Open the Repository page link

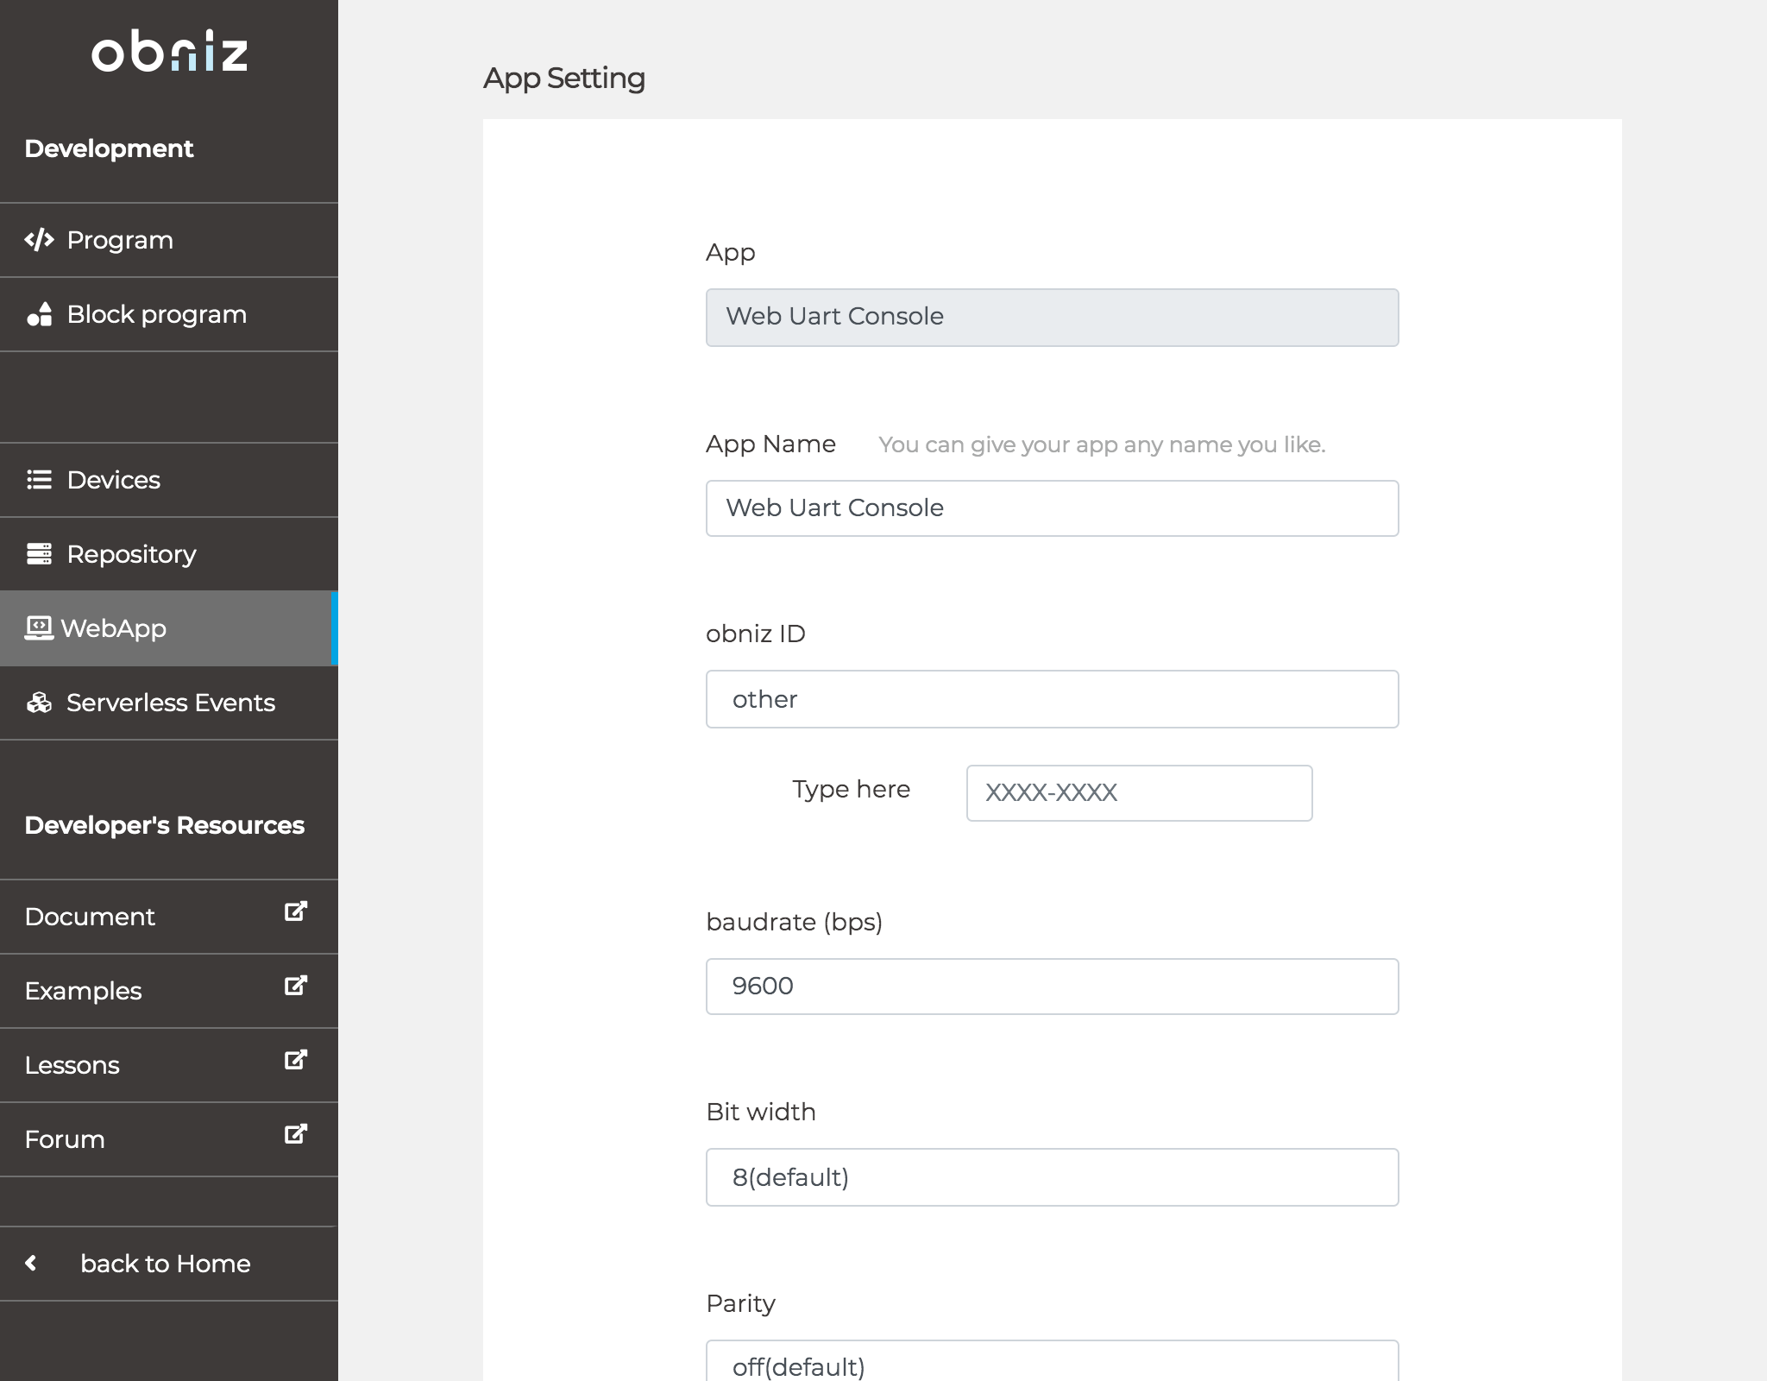(131, 554)
